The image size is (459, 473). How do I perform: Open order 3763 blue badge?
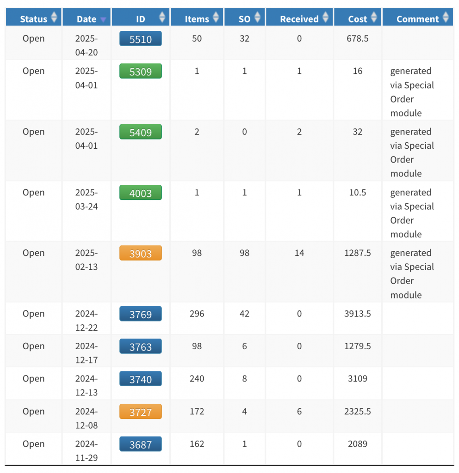point(141,346)
